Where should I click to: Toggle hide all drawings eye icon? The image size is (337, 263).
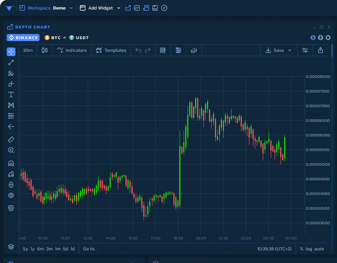point(11,195)
